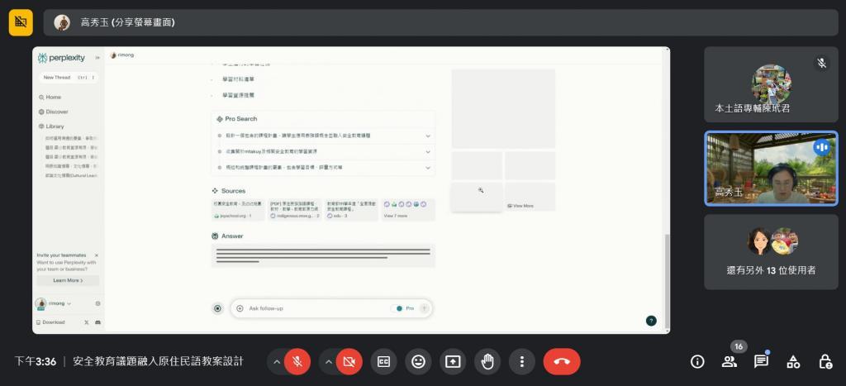Show the participants people panel
Screen dimensions: 846x386
(x=730, y=361)
